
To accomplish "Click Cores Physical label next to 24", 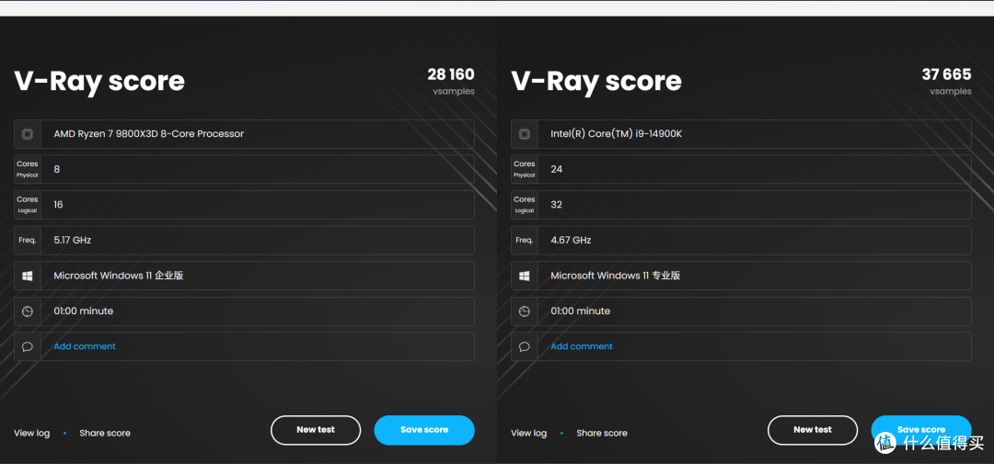I will pyautogui.click(x=525, y=169).
